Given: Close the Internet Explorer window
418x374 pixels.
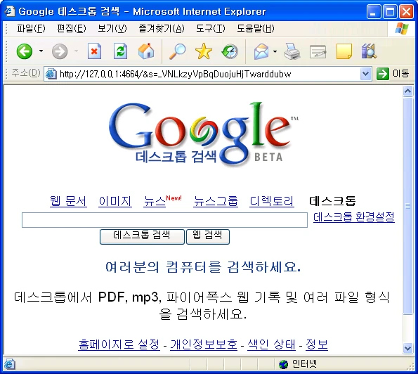Looking at the screenshot, I should (x=406, y=11).
